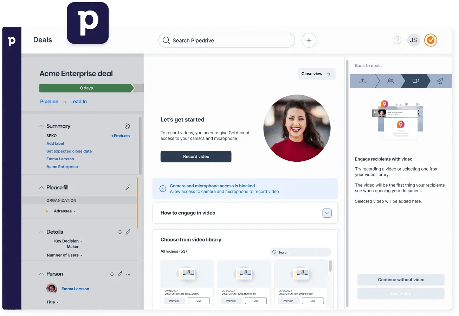Use the 131450966.webm video
459x316 pixels.
pos(313,301)
